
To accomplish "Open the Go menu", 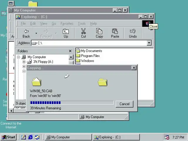I will pyautogui.click(x=54, y=23).
